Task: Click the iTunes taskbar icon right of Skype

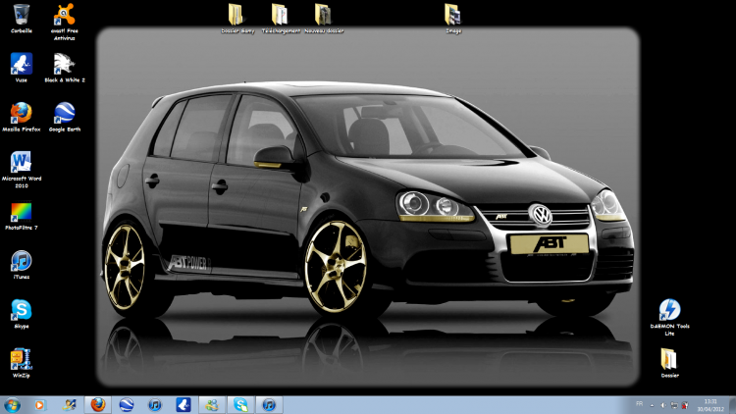Action: (x=269, y=404)
